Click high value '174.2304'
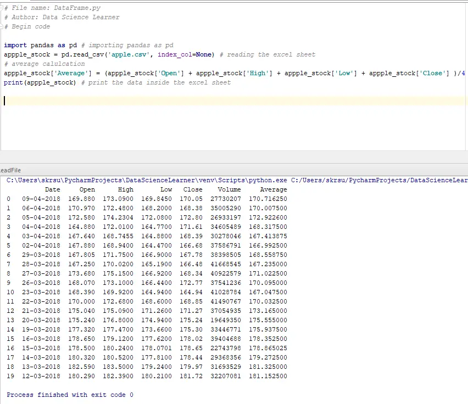The image size is (468, 404). (x=118, y=218)
